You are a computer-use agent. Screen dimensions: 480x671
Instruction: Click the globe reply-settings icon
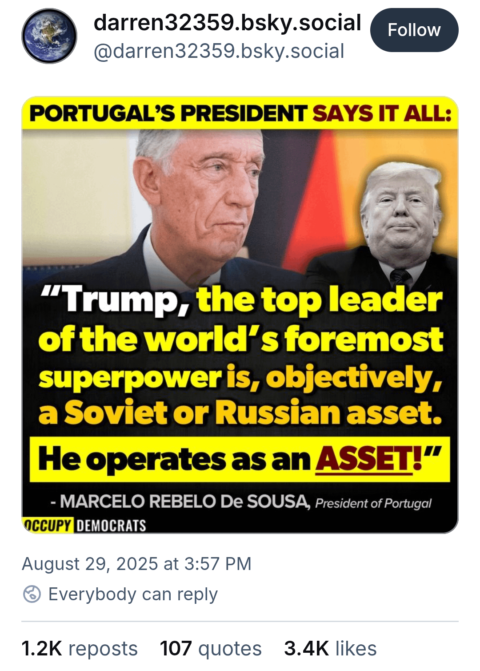coord(32,594)
